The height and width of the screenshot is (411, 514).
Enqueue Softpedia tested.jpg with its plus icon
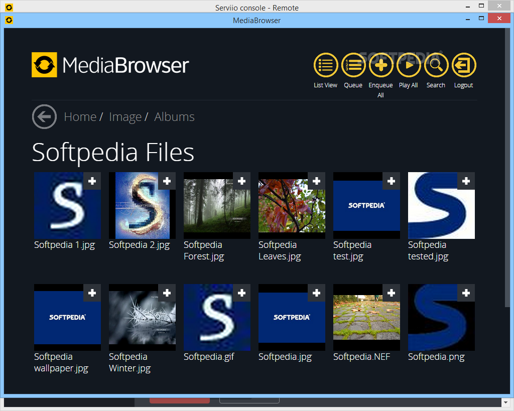[x=466, y=181]
